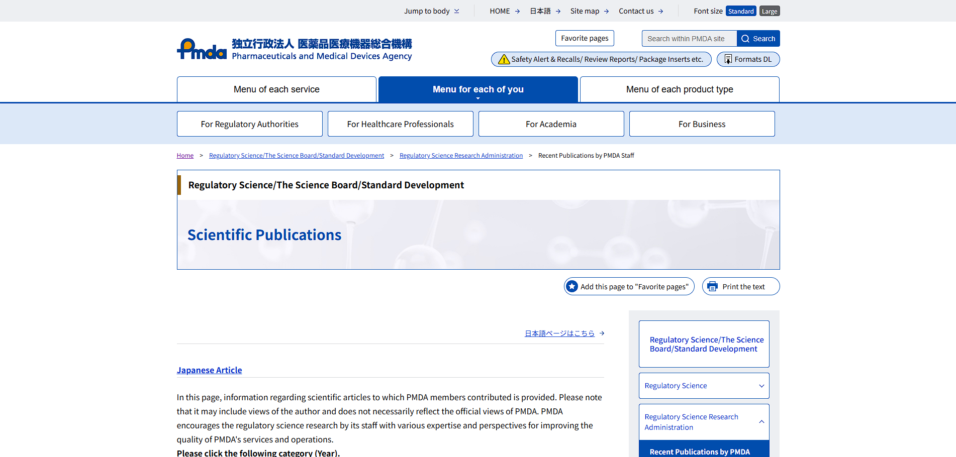Image resolution: width=956 pixels, height=457 pixels.
Task: Open the Japanese Article link
Action: tap(209, 370)
